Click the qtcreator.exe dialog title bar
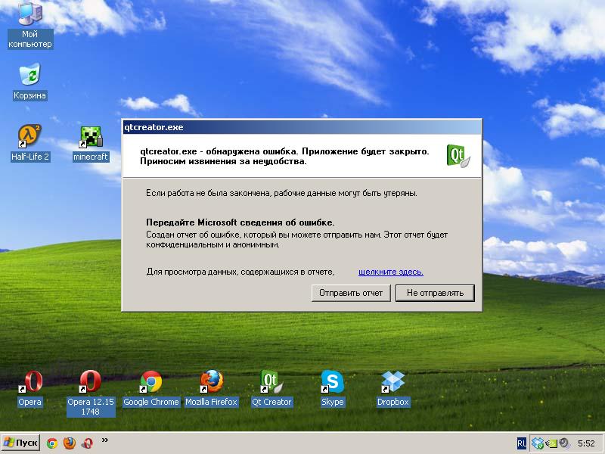605x454 pixels. tap(302, 127)
